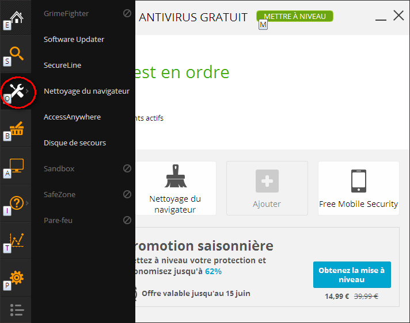Image resolution: width=410 pixels, height=323 pixels.
Task: Open the Tools wrench icon
Action: [17, 91]
